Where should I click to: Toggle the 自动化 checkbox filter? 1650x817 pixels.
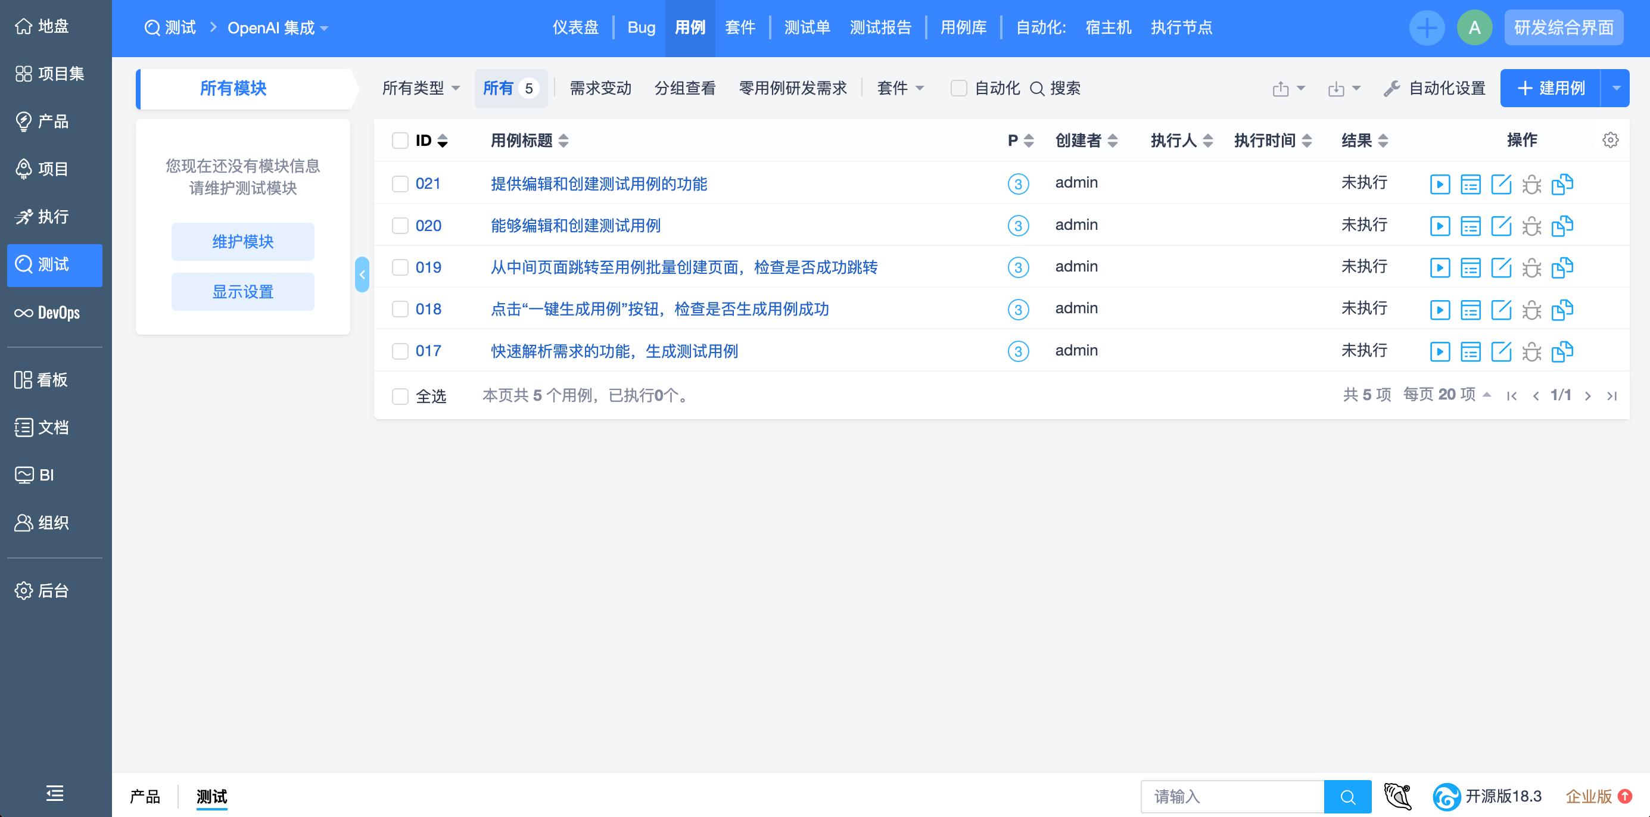tap(958, 88)
